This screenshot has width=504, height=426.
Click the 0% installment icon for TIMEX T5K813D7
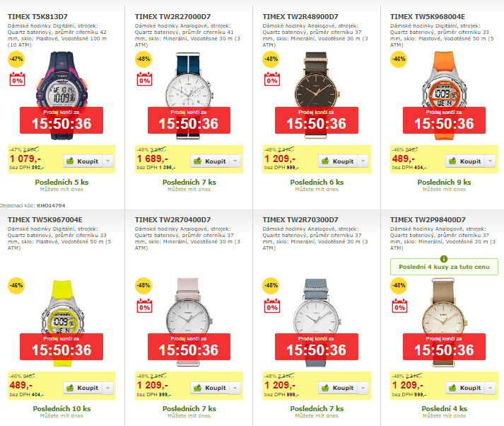[16, 80]
